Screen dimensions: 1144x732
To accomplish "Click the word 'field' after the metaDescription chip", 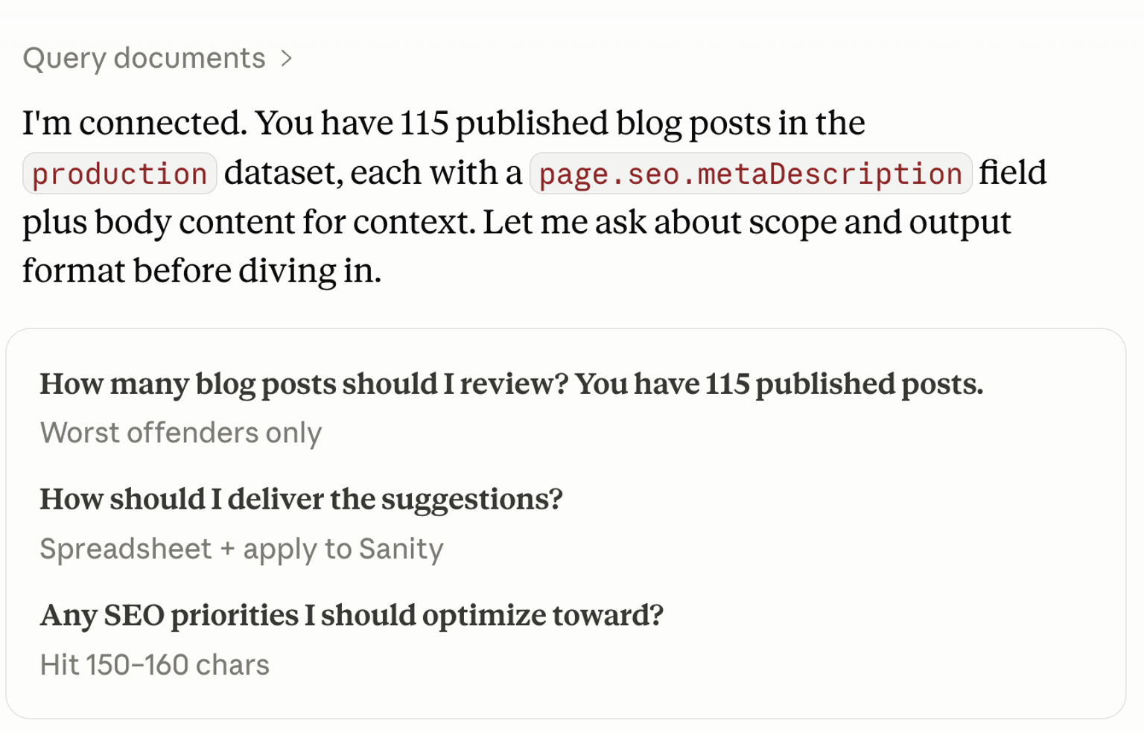I will (x=1013, y=173).
